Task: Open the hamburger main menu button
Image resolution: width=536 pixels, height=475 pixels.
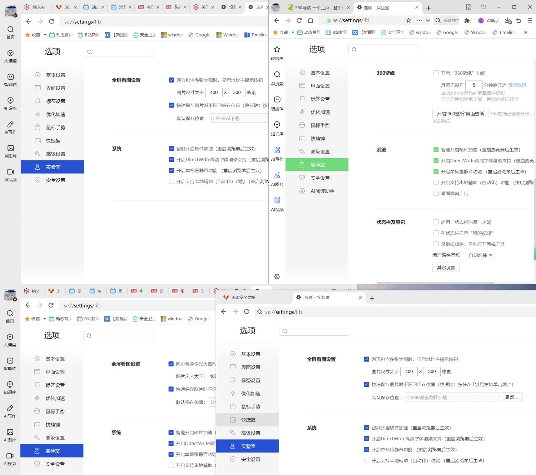Action: pos(530,20)
